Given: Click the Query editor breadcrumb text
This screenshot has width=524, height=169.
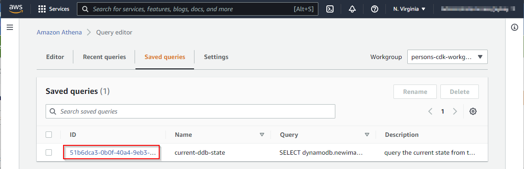Looking at the screenshot, I should [x=114, y=32].
